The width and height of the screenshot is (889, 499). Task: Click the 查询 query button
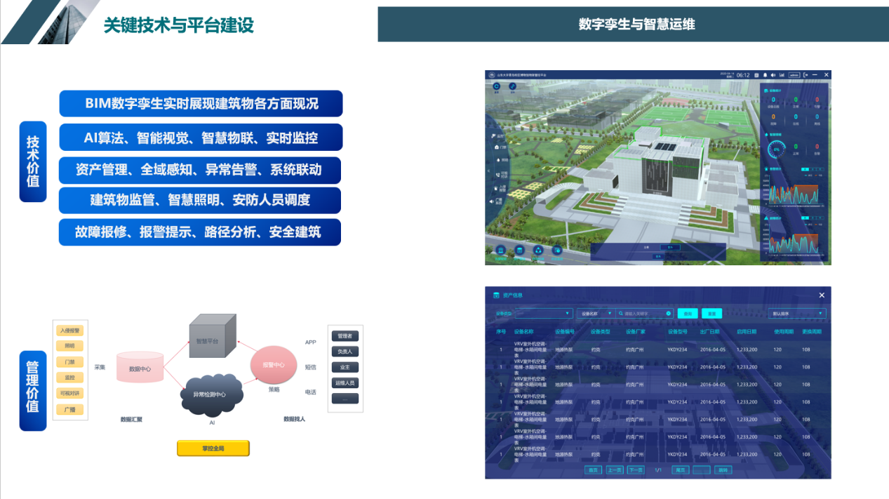click(x=688, y=314)
